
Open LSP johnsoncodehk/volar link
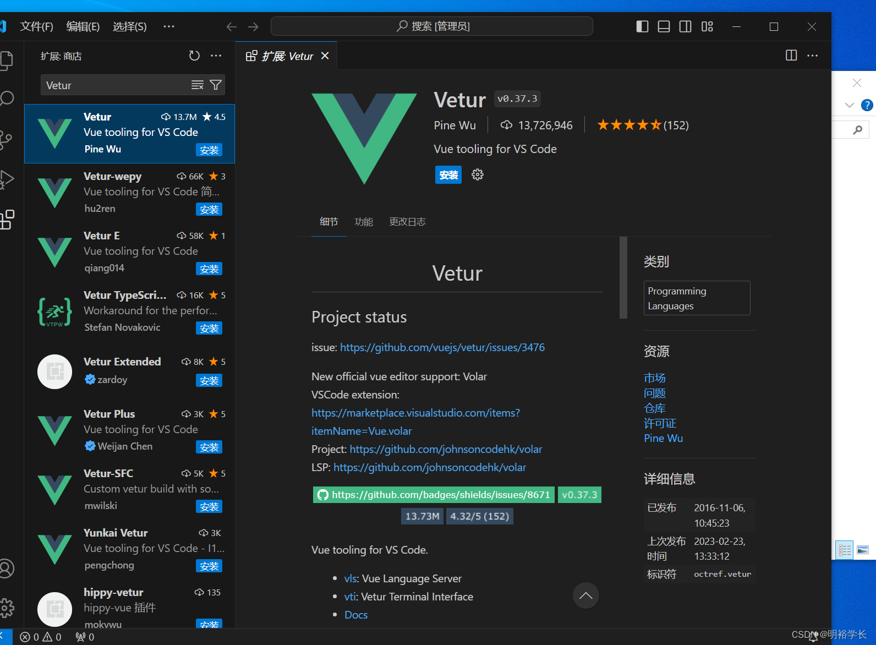(x=430, y=467)
